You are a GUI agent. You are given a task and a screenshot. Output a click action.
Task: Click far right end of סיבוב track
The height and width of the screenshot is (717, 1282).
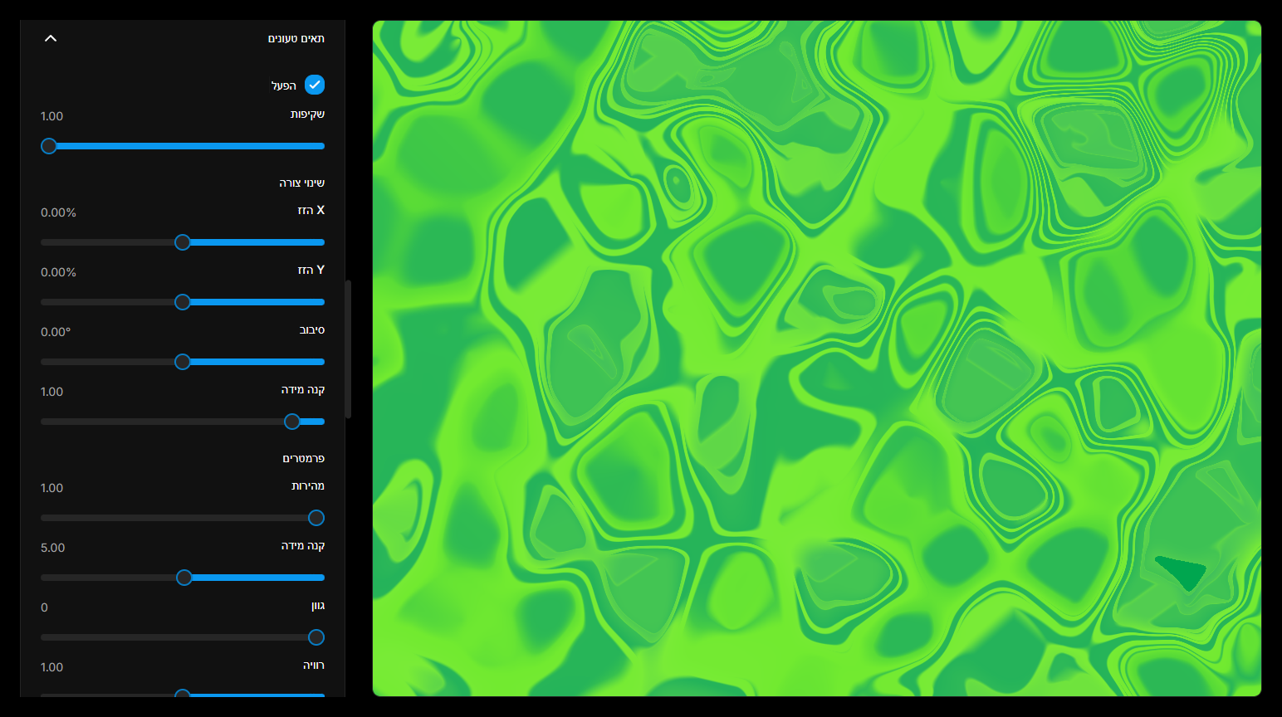click(x=321, y=362)
